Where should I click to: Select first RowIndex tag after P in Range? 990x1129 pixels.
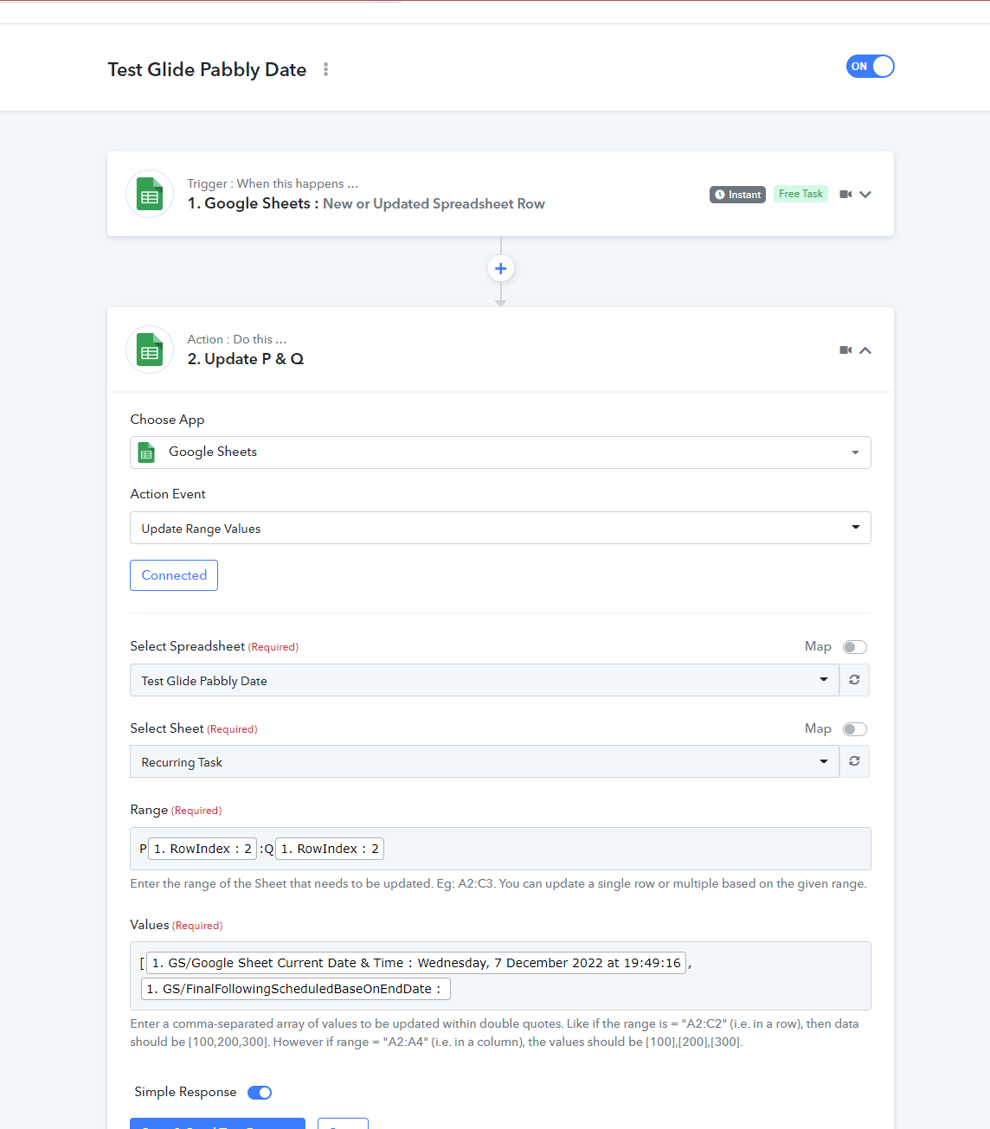202,849
